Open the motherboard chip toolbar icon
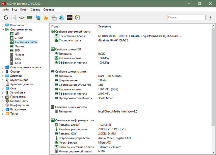Image resolution: width=216 pixels, height=155 pixels. pyautogui.click(x=22, y=17)
